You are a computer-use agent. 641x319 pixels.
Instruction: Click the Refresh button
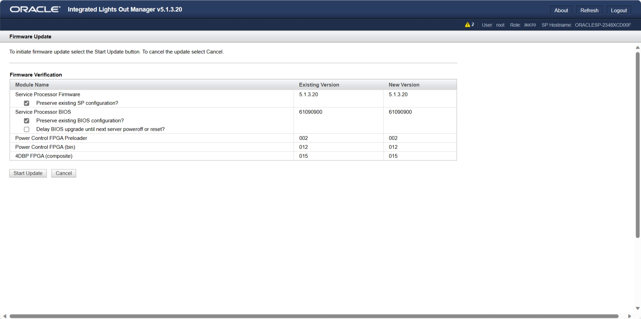pyautogui.click(x=589, y=10)
